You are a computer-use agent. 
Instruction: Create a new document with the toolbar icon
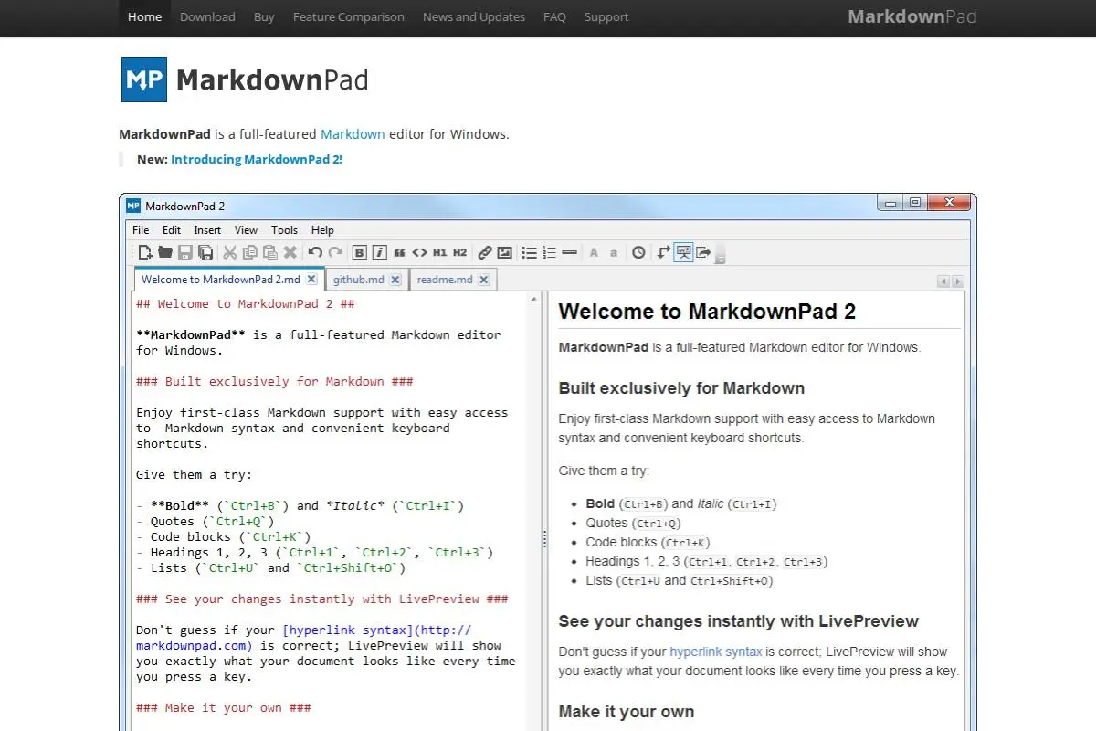144,252
